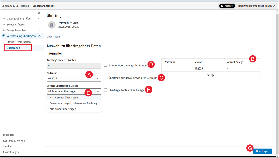This screenshot has width=279, height=158.
Task: Click the blue Übertragen button
Action: (263, 151)
